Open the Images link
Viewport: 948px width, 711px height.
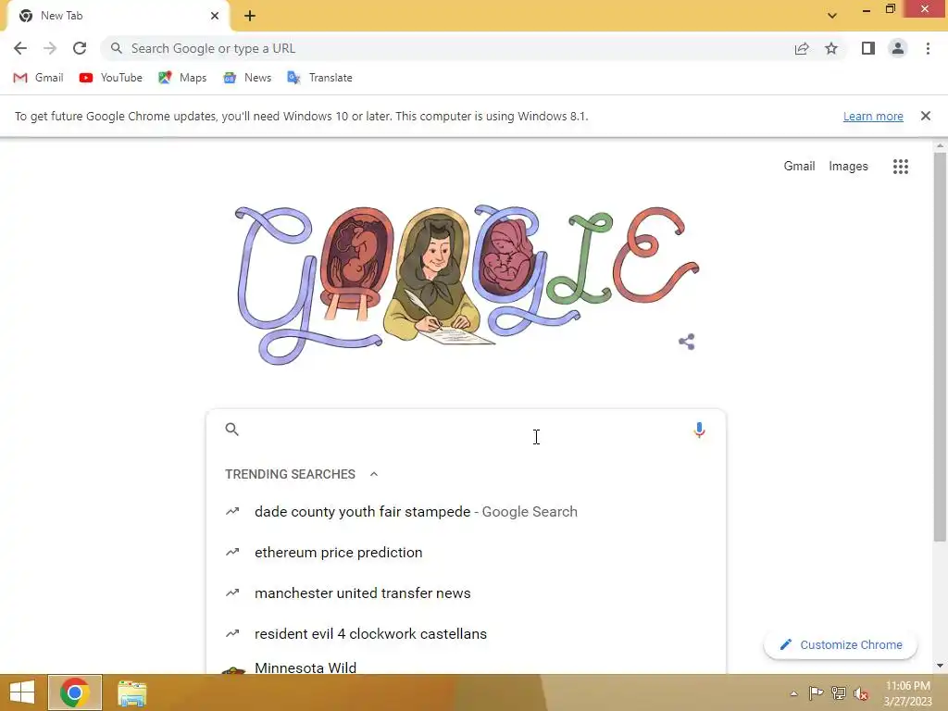click(848, 166)
